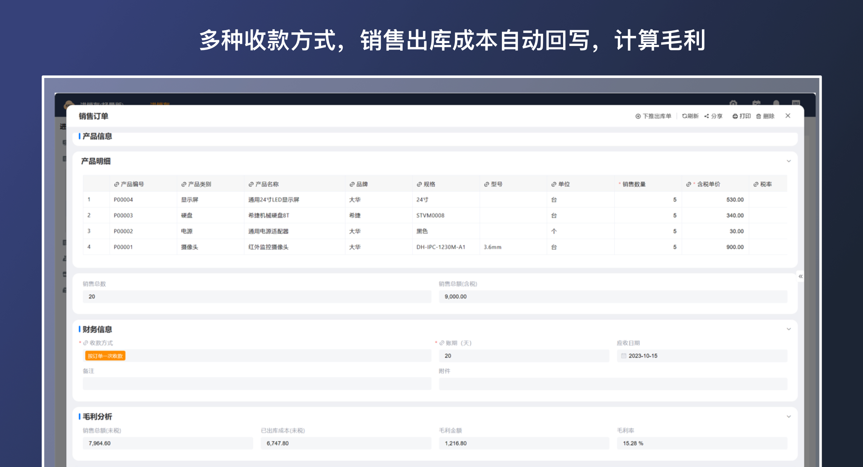Click the calendar icon in 应收日期 field
Image resolution: width=863 pixels, height=467 pixels.
point(624,356)
